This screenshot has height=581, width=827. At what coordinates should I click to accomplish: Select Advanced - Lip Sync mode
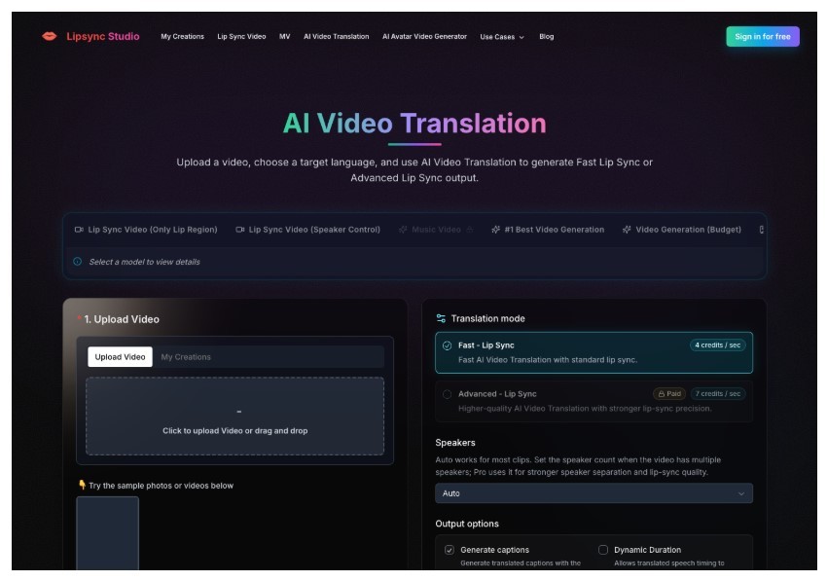coord(593,401)
